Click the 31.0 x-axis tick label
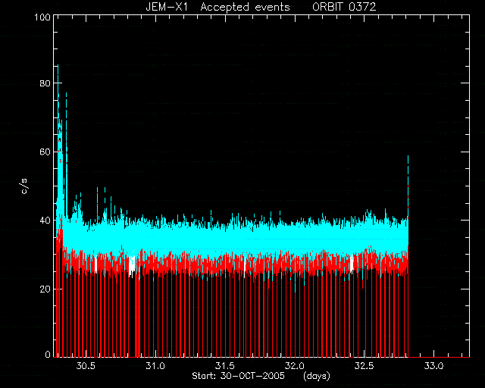This screenshot has width=485, height=388. 155,366
